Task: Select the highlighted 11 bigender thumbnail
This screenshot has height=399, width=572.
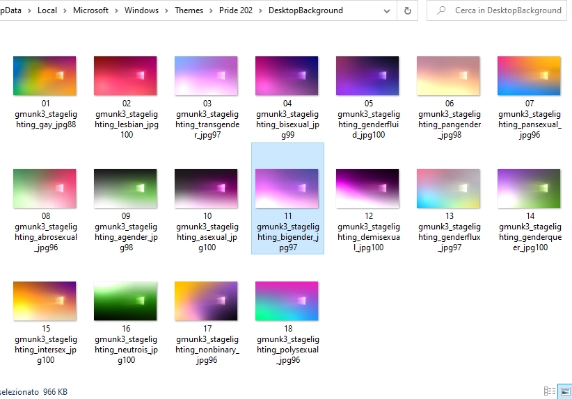Action: click(287, 188)
